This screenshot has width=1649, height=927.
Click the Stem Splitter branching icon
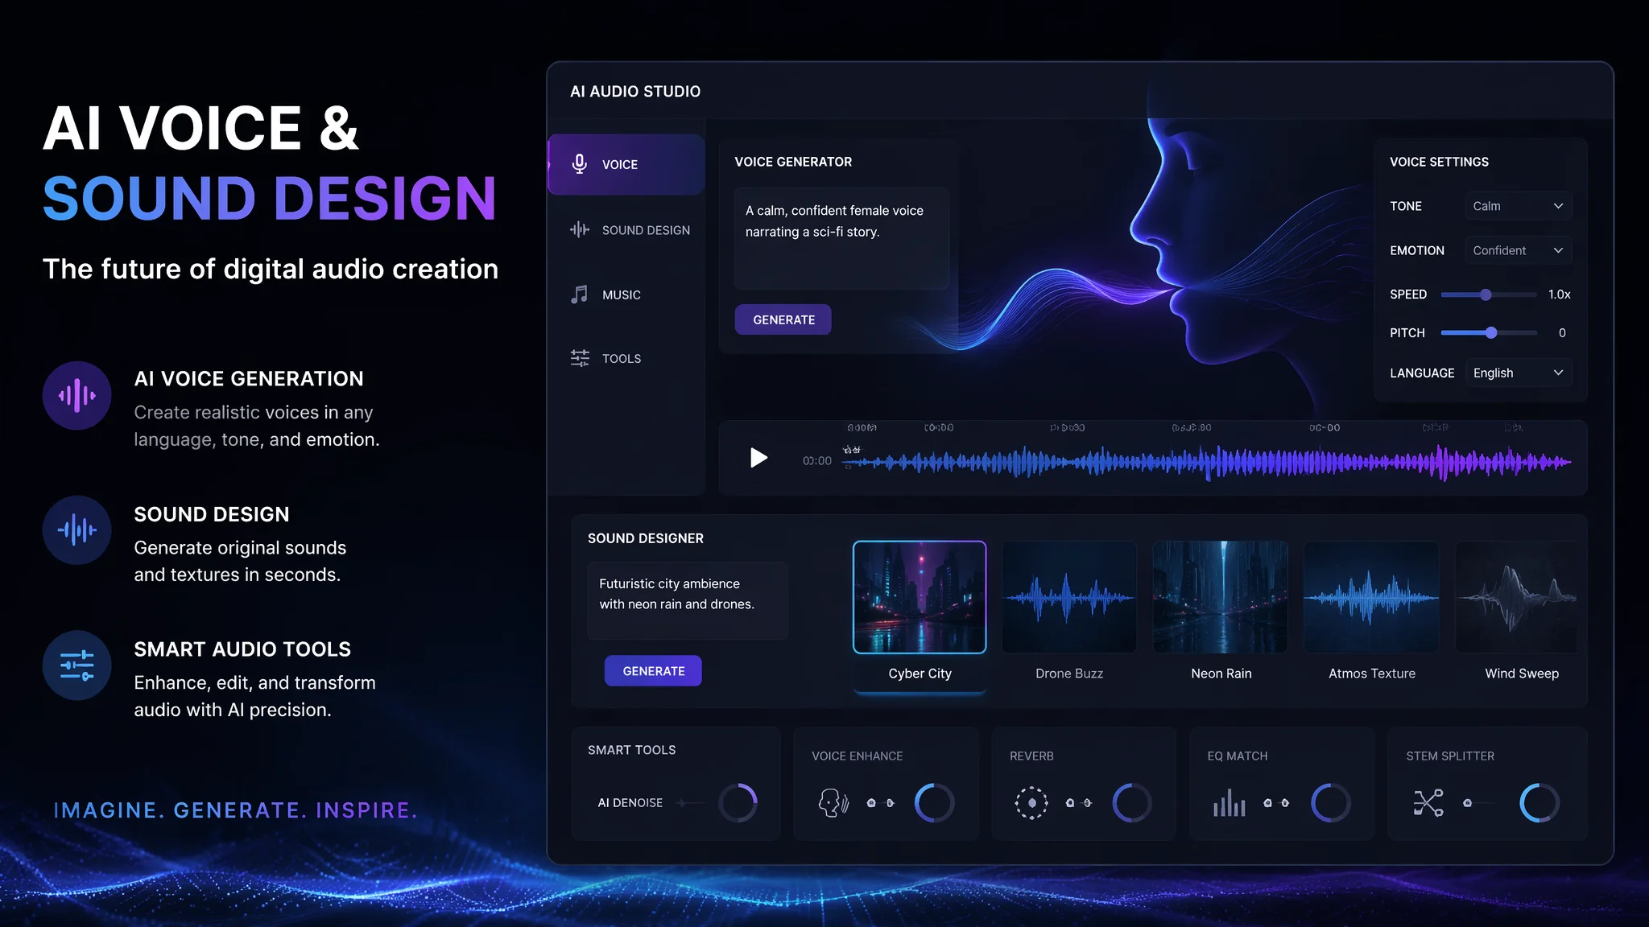[1428, 802]
